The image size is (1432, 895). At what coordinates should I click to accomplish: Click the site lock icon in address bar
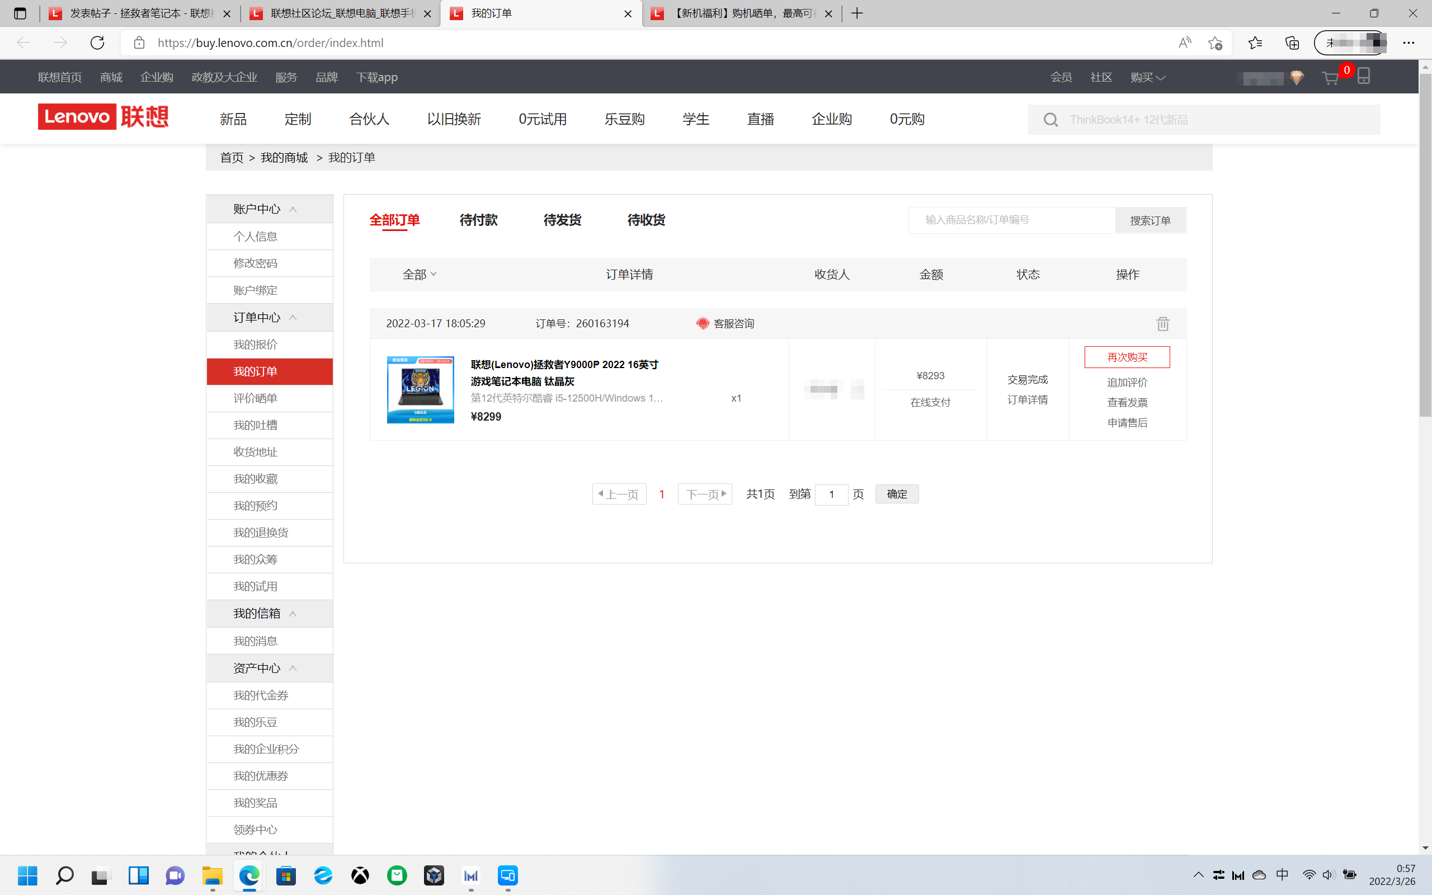click(139, 43)
